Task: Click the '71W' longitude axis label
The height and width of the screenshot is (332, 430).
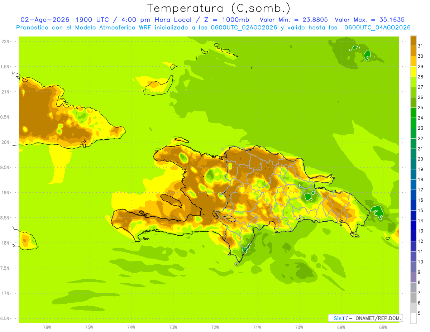Action: (x=257, y=327)
